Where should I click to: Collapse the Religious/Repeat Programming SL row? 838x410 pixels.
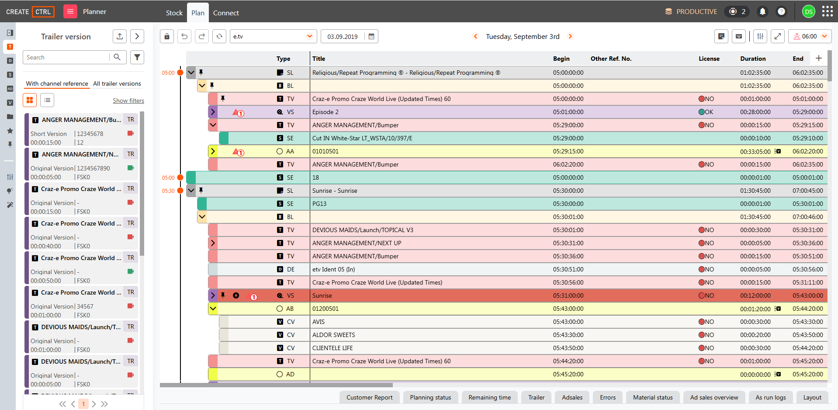(x=191, y=73)
